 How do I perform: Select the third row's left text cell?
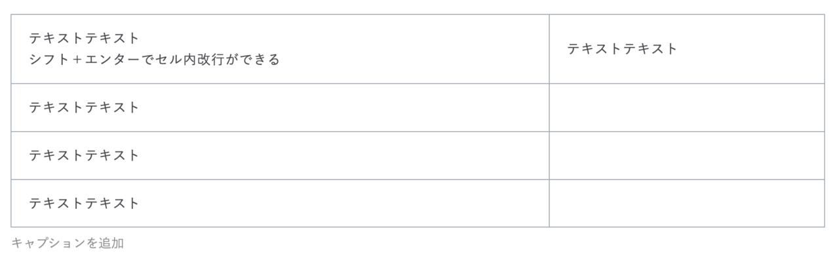click(x=280, y=155)
